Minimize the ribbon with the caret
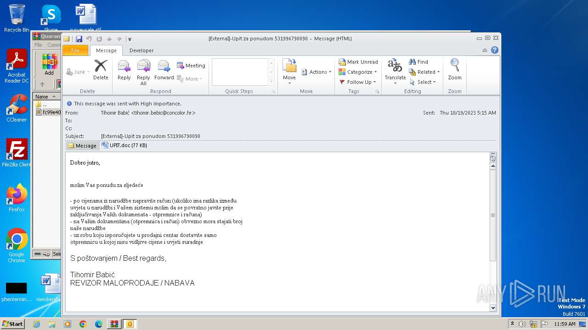 tap(485, 50)
